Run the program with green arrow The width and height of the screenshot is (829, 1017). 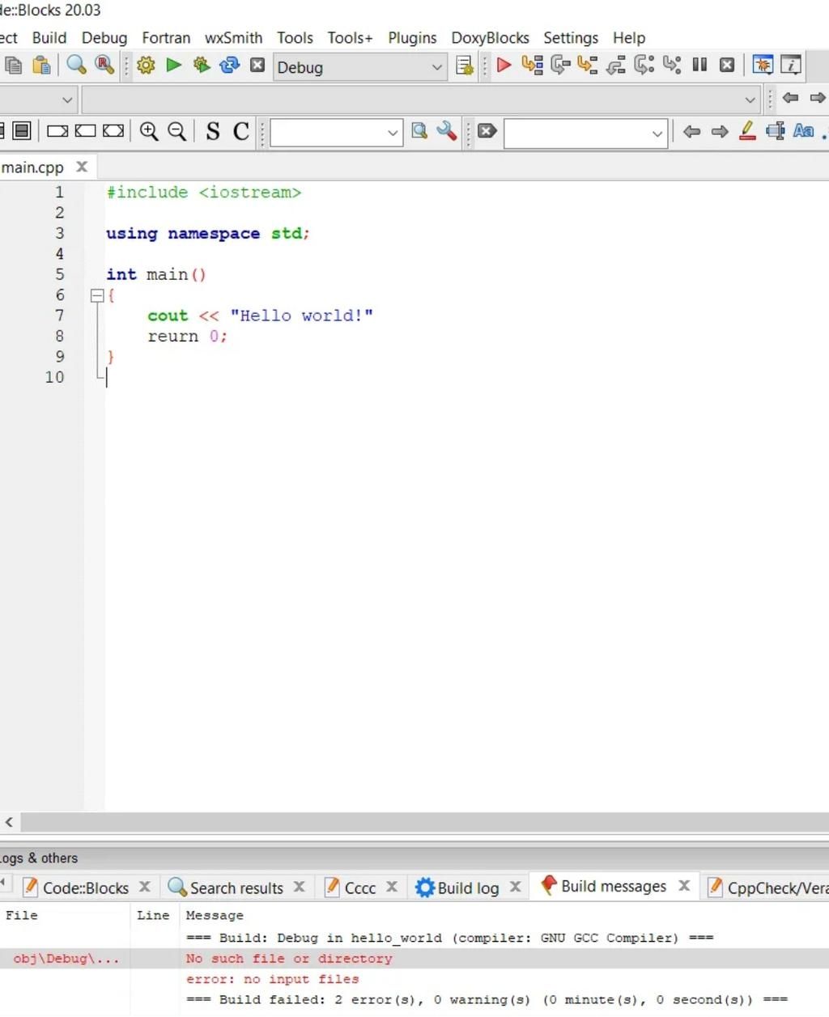tap(173, 66)
